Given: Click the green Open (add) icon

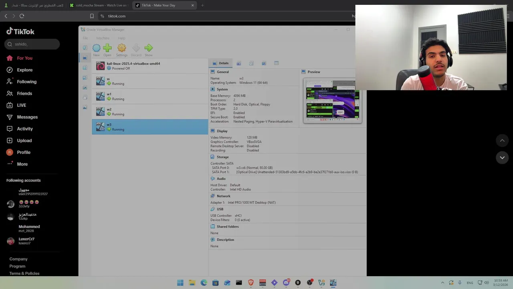Looking at the screenshot, I should click(107, 48).
